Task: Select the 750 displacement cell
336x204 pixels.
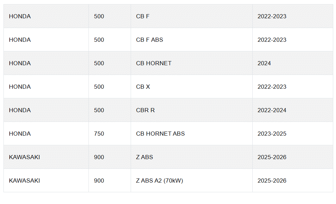Action: click(x=99, y=134)
